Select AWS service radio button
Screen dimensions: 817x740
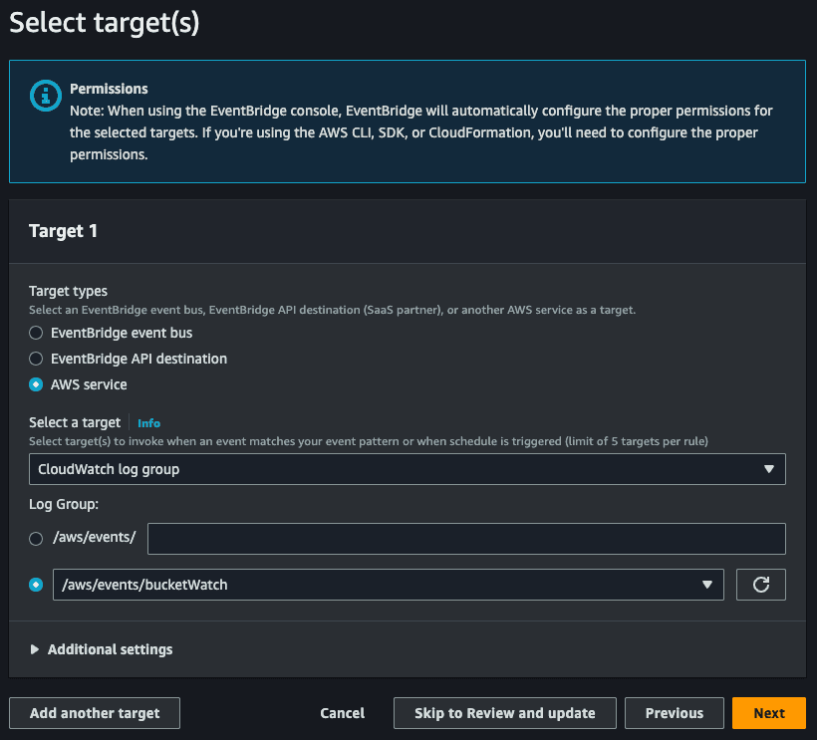[x=36, y=384]
